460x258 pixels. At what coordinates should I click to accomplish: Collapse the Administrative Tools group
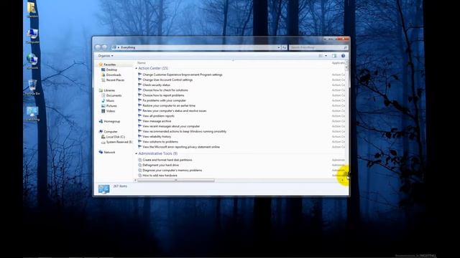click(136, 153)
